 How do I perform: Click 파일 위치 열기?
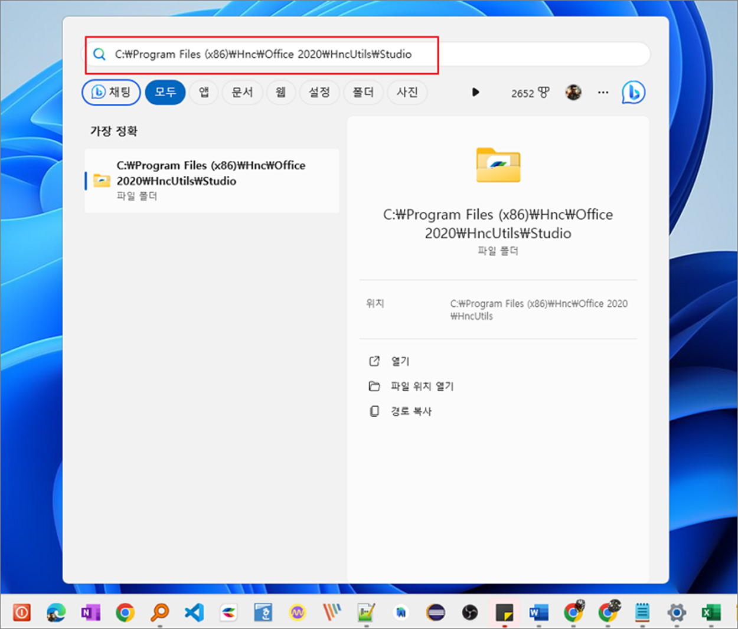(411, 386)
